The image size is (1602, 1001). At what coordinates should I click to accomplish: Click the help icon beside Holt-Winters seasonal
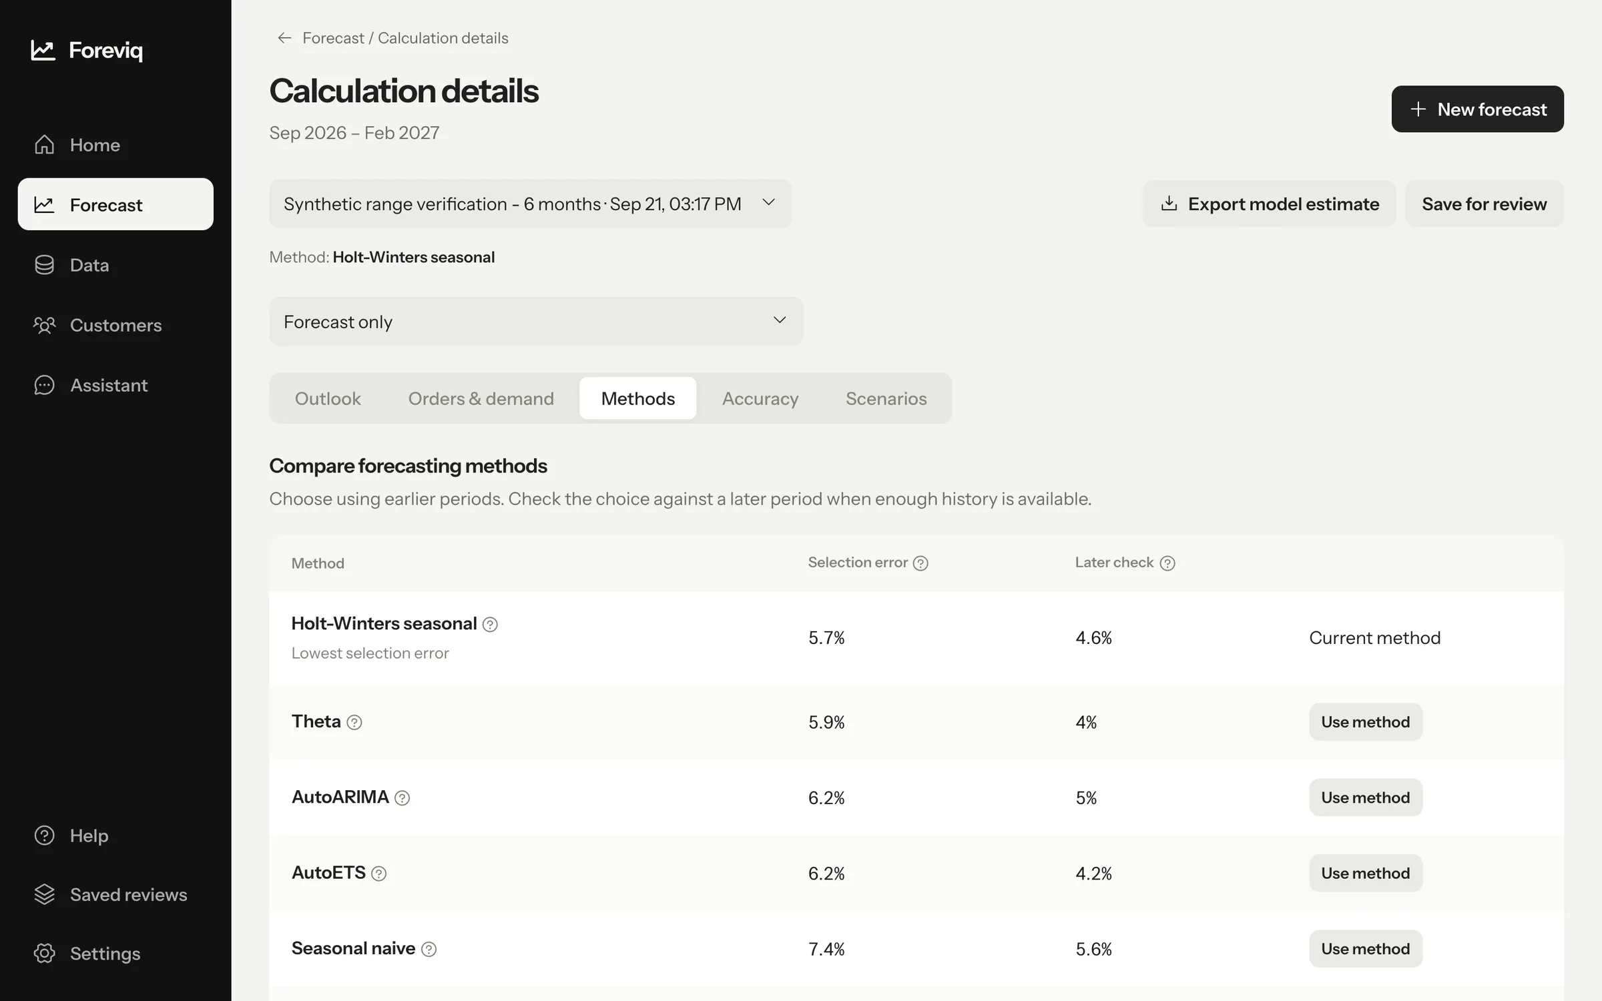tap(490, 624)
